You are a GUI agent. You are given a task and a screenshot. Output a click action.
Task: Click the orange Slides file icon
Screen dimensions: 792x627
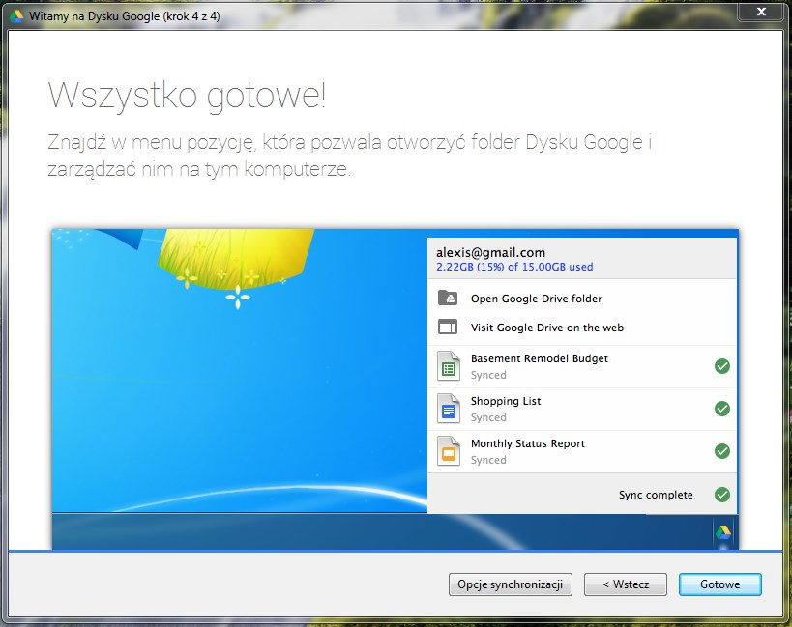tap(448, 451)
